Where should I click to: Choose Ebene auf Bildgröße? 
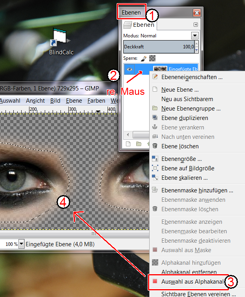[197, 168]
